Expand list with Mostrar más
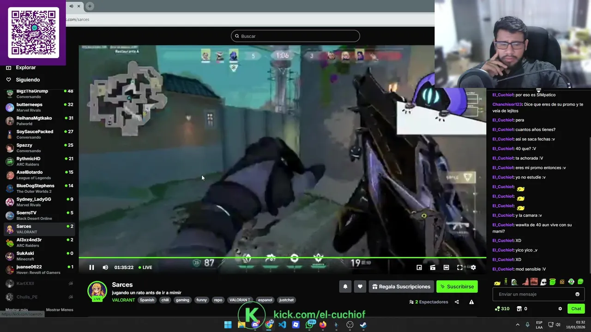This screenshot has height=332, width=591. pyautogui.click(x=17, y=310)
